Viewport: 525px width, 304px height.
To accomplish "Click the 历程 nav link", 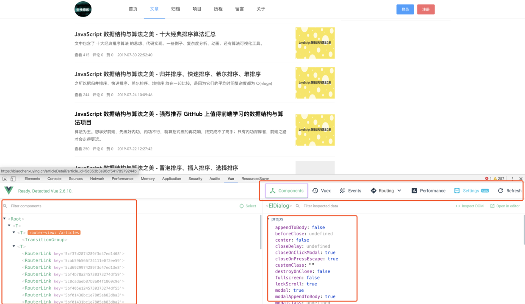I will (x=218, y=9).
